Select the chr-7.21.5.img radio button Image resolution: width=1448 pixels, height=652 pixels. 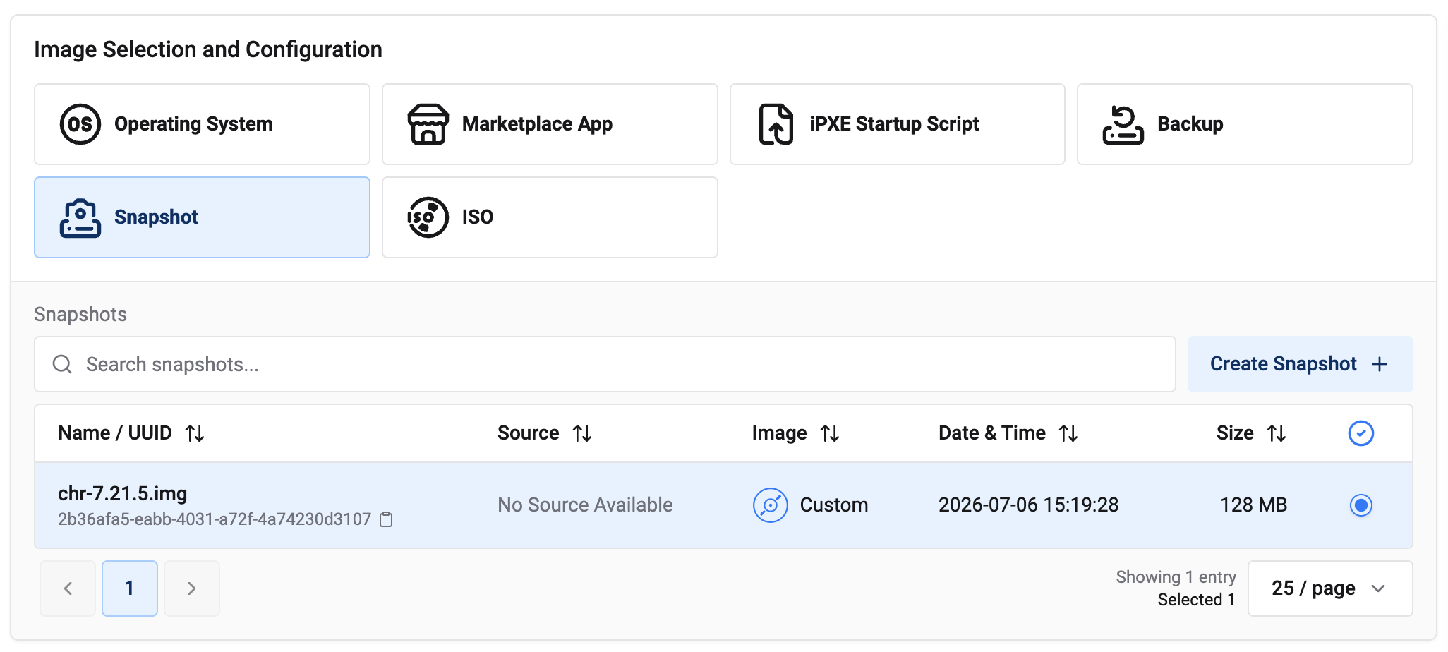pyautogui.click(x=1360, y=505)
